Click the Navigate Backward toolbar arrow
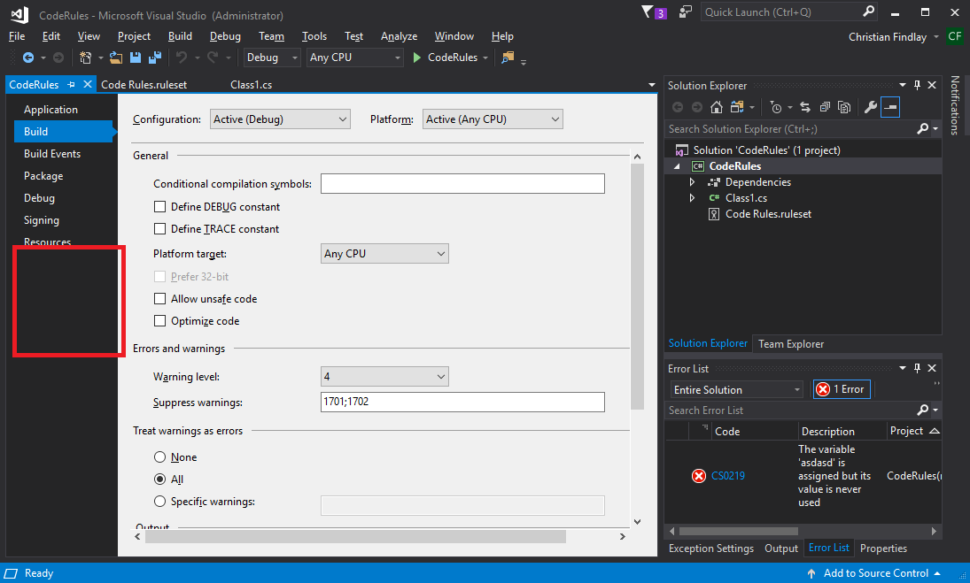This screenshot has height=583, width=970. [27, 58]
